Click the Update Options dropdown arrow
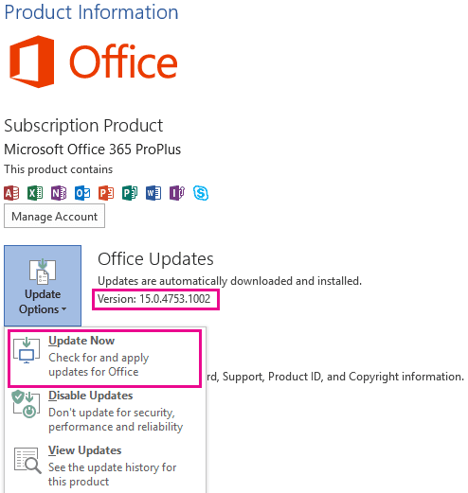The image size is (468, 493). (64, 309)
